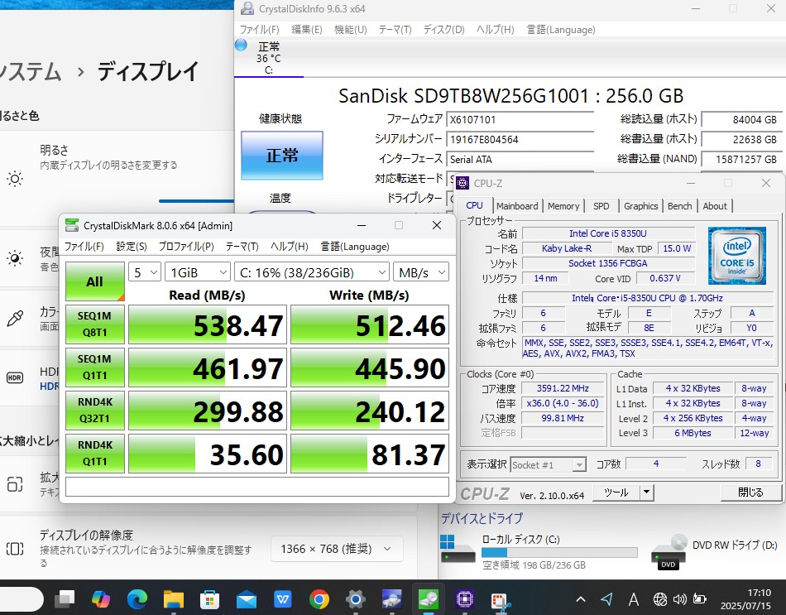Switch to CrystalDiskInfo on the taskbar
Screen dimensions: 786x615
click(391, 598)
